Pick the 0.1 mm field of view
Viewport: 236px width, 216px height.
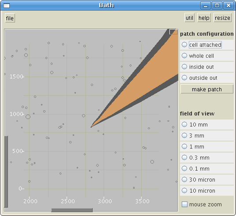coord(206,168)
